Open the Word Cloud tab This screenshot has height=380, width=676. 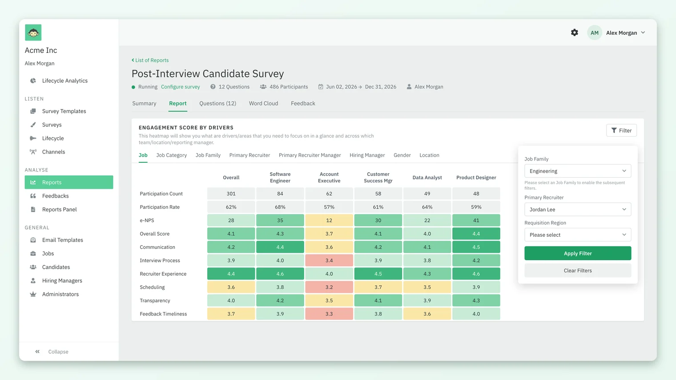pos(263,103)
